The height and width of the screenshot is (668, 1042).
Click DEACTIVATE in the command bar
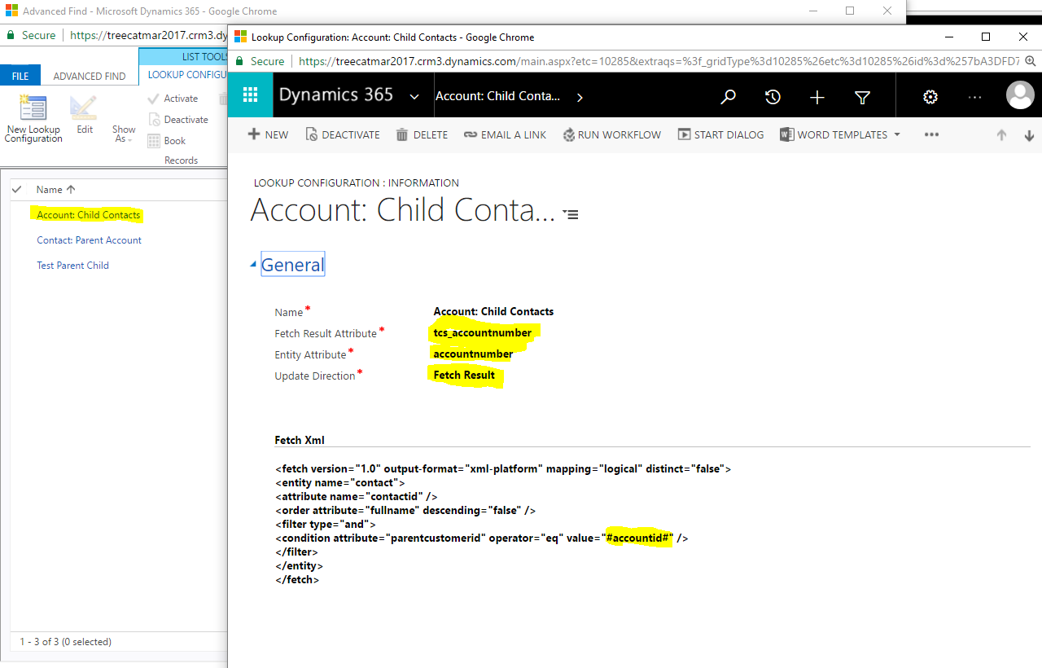coord(343,134)
